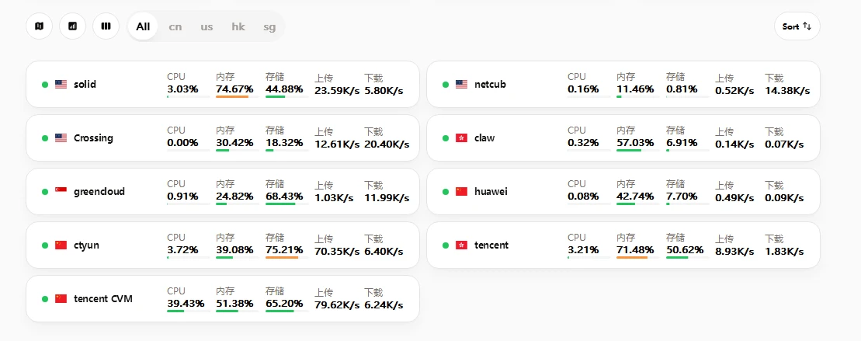The height and width of the screenshot is (341, 861).
Task: Open the tencent CVM server card
Action: click(x=103, y=299)
